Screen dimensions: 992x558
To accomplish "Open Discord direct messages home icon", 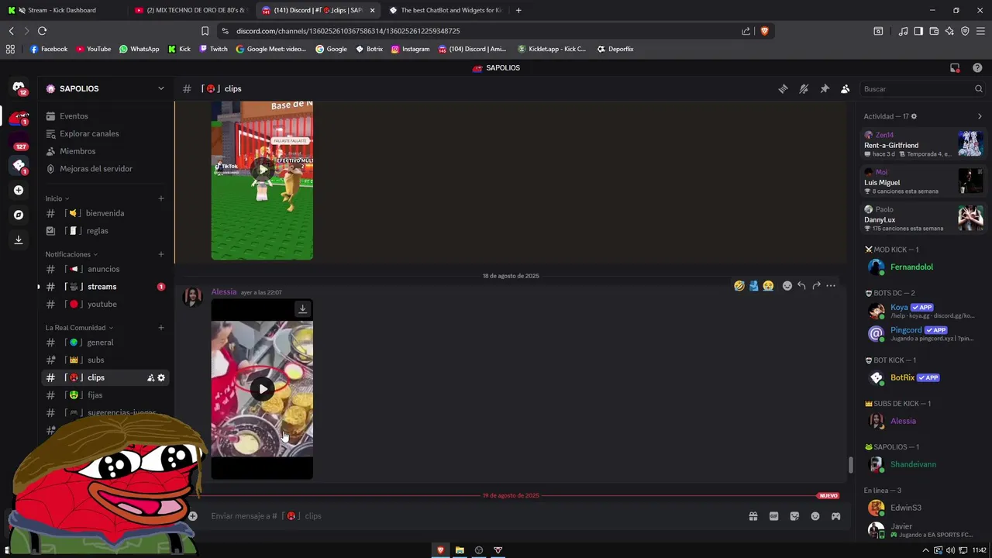I will click(19, 88).
